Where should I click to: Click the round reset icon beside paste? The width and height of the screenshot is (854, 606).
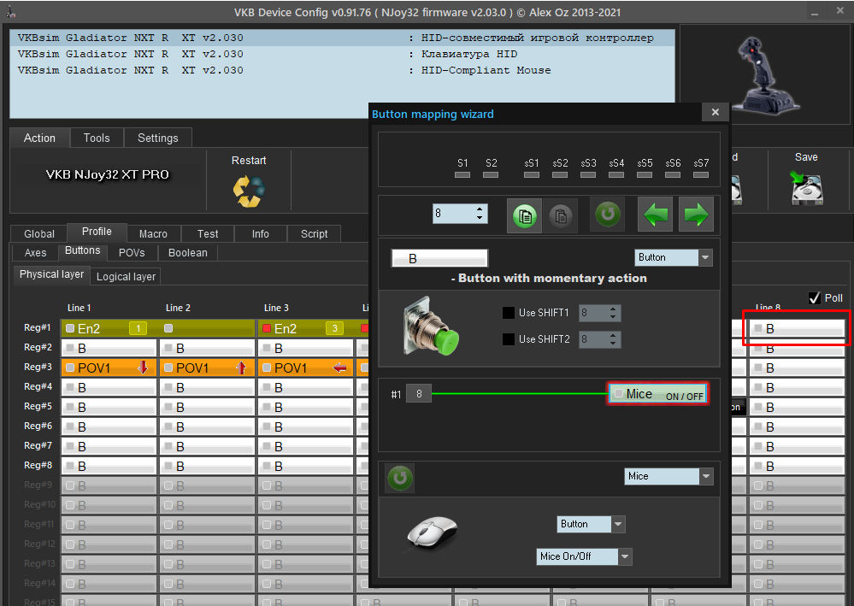pyautogui.click(x=608, y=215)
